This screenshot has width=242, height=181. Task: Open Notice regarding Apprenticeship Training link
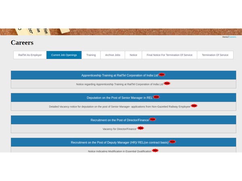coord(120,84)
